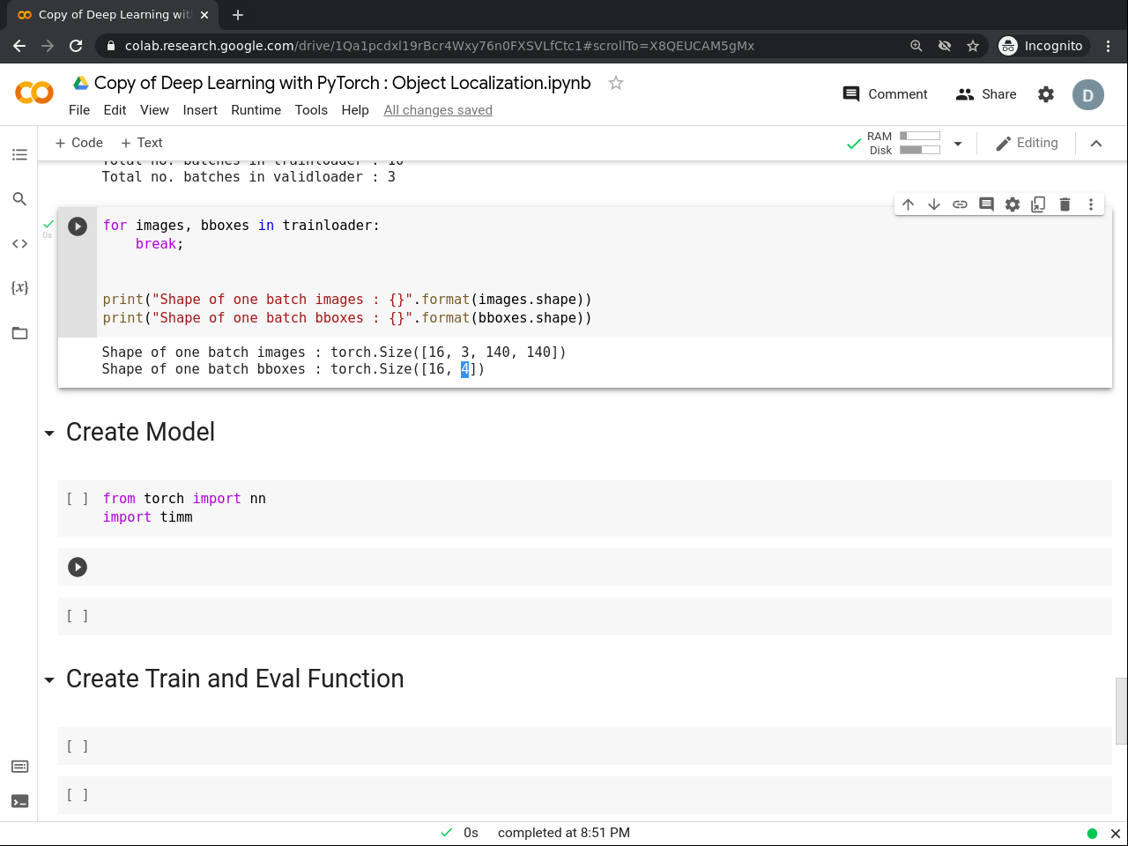This screenshot has width=1128, height=846.
Task: Click the RAM and Disk usage bars
Action: 920,143
